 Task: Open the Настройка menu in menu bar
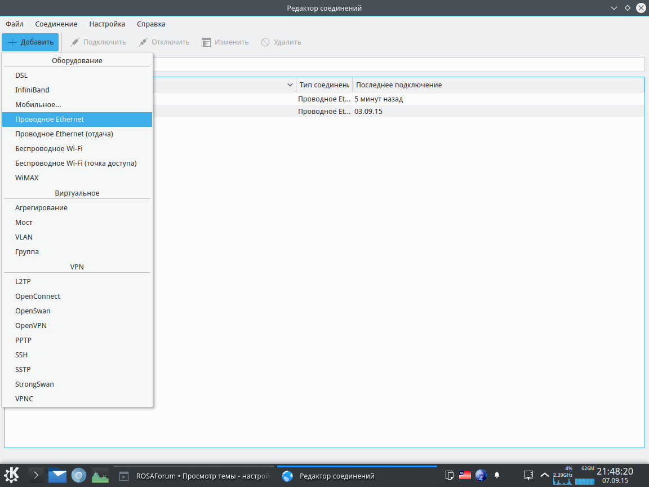(x=107, y=24)
